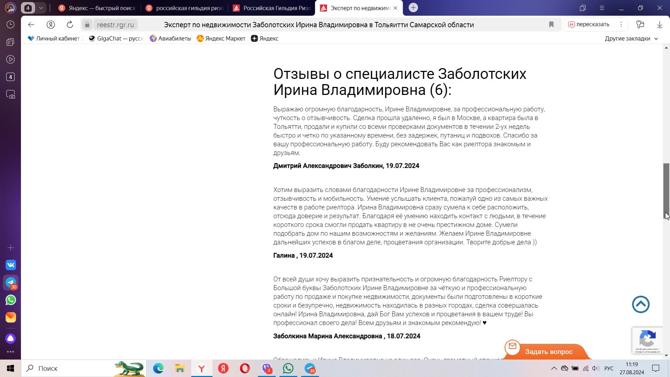670x377 pixels.
Task: Open history clock icon in sidebar
Action: tap(10, 24)
